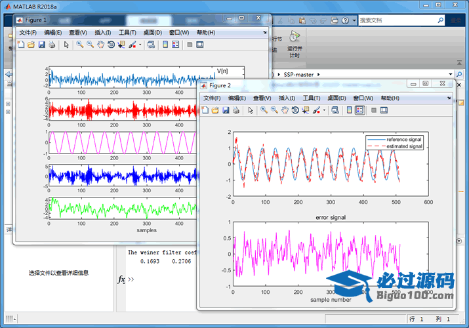The image size is (469, 328).
Task: Expand arrow after SSP-master path
Action: coord(318,74)
